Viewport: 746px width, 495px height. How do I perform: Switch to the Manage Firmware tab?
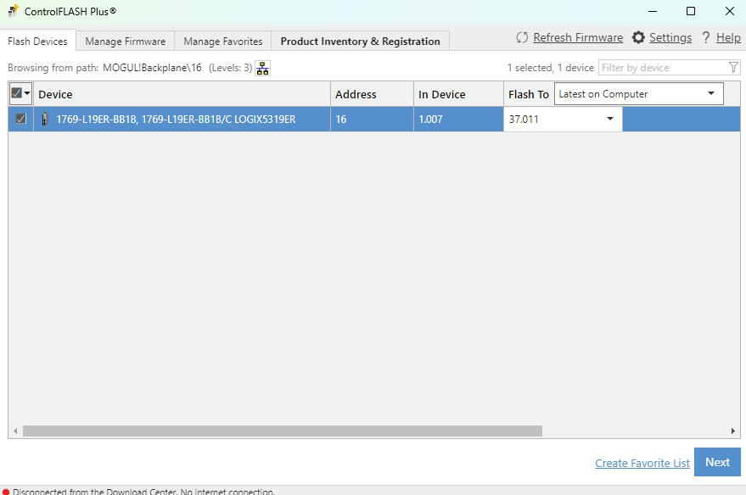click(126, 42)
